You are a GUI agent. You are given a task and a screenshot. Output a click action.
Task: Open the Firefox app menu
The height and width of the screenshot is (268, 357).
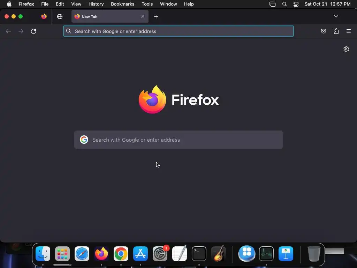(26, 4)
